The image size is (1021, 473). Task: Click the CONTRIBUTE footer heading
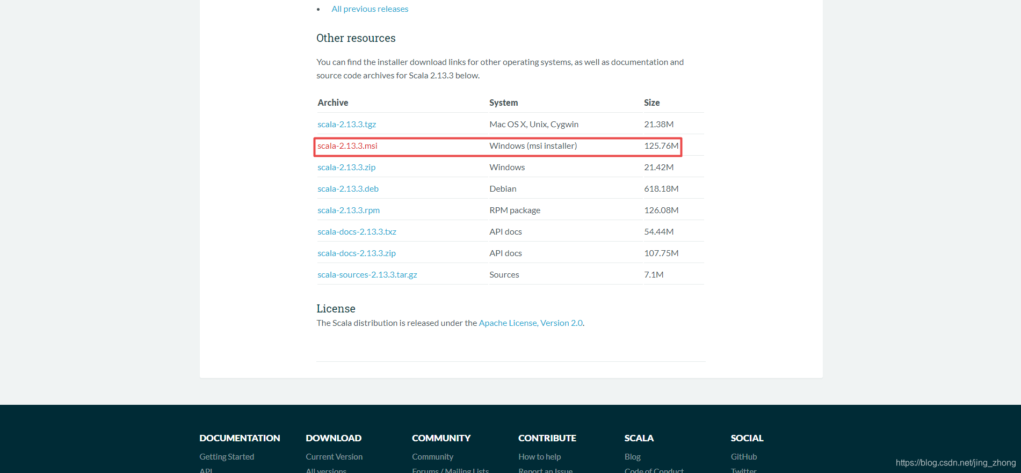click(547, 438)
